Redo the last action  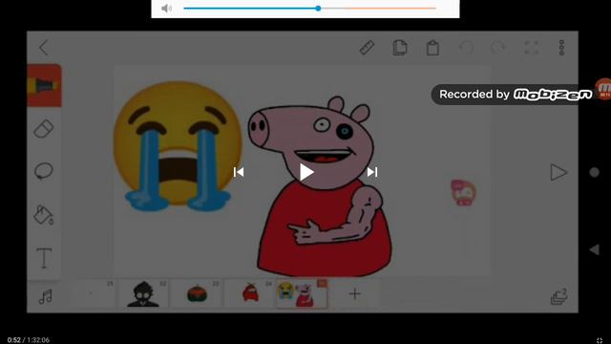pyautogui.click(x=498, y=48)
